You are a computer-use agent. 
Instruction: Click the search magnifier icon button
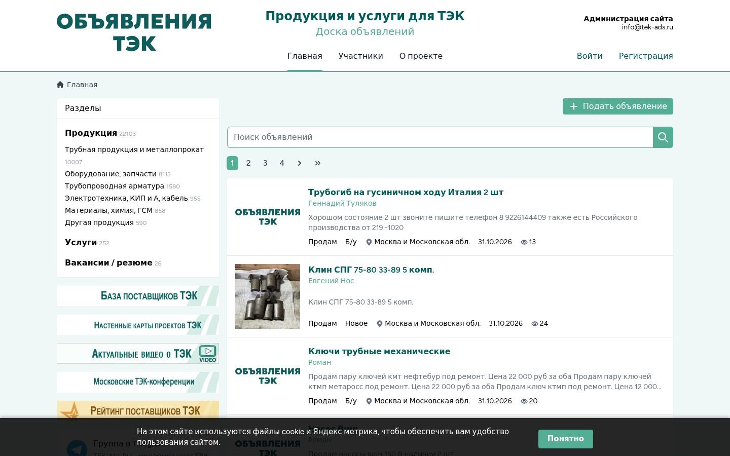point(663,137)
